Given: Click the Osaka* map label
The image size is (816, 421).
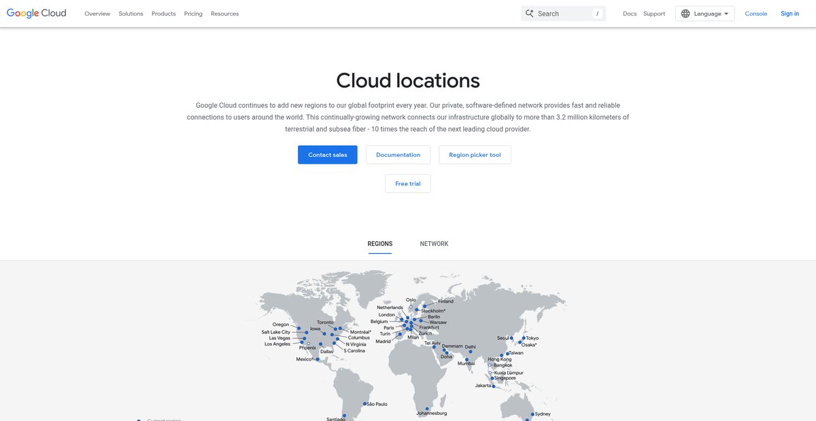Looking at the screenshot, I should [529, 345].
